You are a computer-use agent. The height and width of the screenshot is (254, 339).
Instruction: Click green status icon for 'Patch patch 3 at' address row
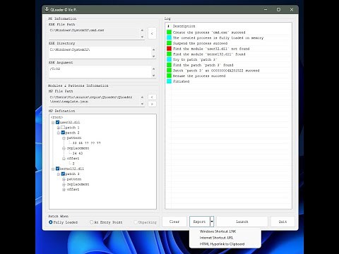point(169,71)
